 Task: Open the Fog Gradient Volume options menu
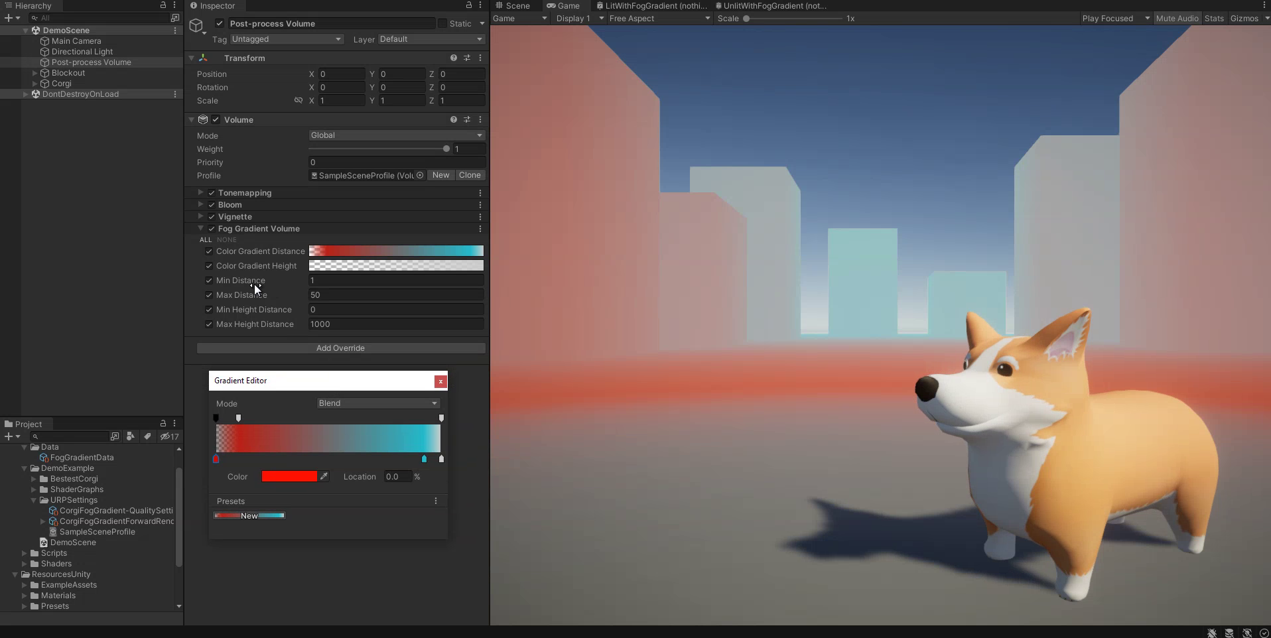pyautogui.click(x=480, y=229)
